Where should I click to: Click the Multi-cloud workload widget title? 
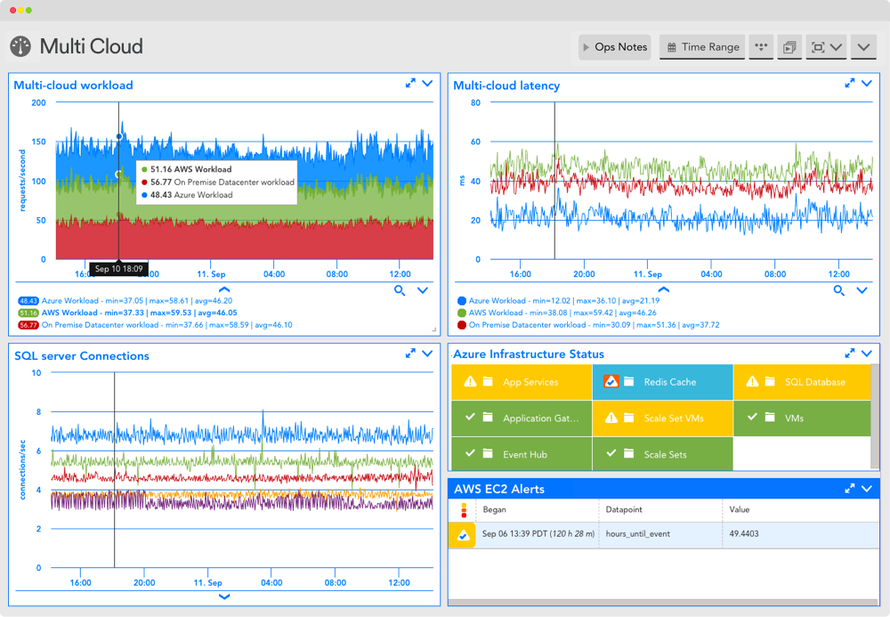(x=73, y=85)
